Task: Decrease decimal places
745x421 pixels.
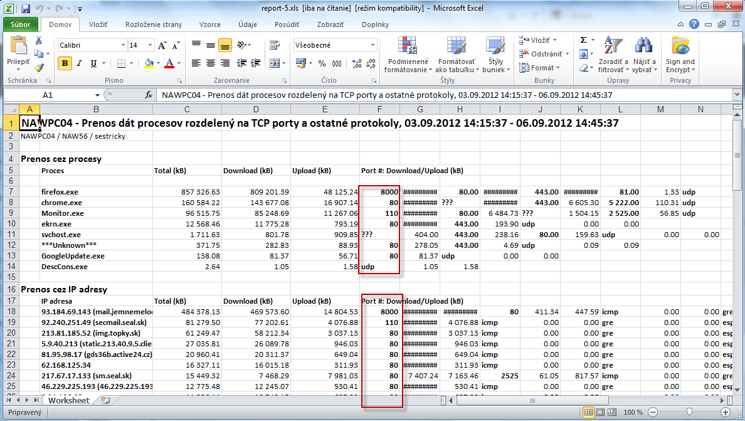Action: (371, 63)
